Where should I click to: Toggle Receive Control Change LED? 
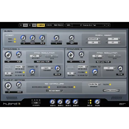pyautogui.click(x=49, y=87)
